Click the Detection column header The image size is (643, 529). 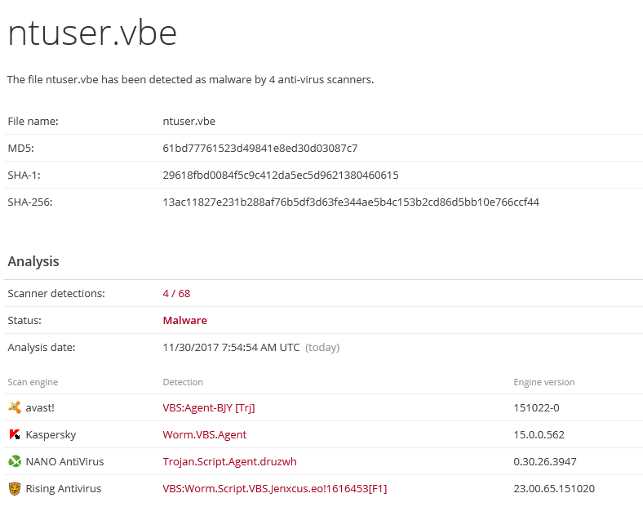coord(183,382)
